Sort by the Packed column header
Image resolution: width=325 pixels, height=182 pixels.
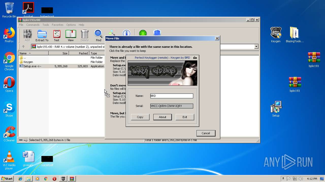click(x=79, y=53)
